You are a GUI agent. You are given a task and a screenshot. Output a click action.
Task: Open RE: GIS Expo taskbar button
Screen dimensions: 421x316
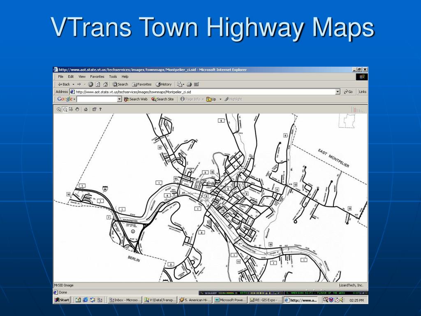click(266, 300)
